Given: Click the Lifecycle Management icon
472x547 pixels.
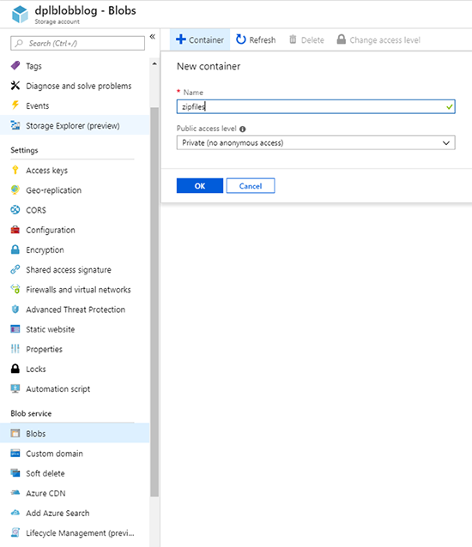Looking at the screenshot, I should point(15,532).
